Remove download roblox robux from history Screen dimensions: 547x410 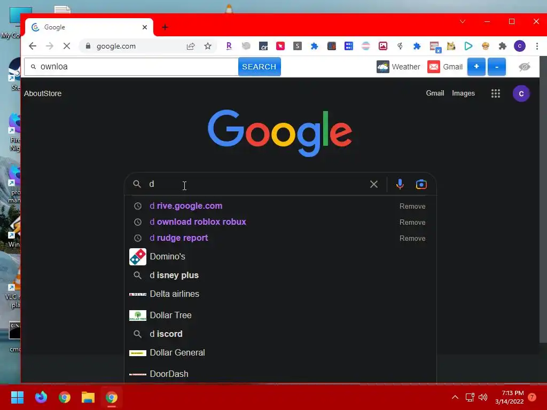(x=412, y=223)
